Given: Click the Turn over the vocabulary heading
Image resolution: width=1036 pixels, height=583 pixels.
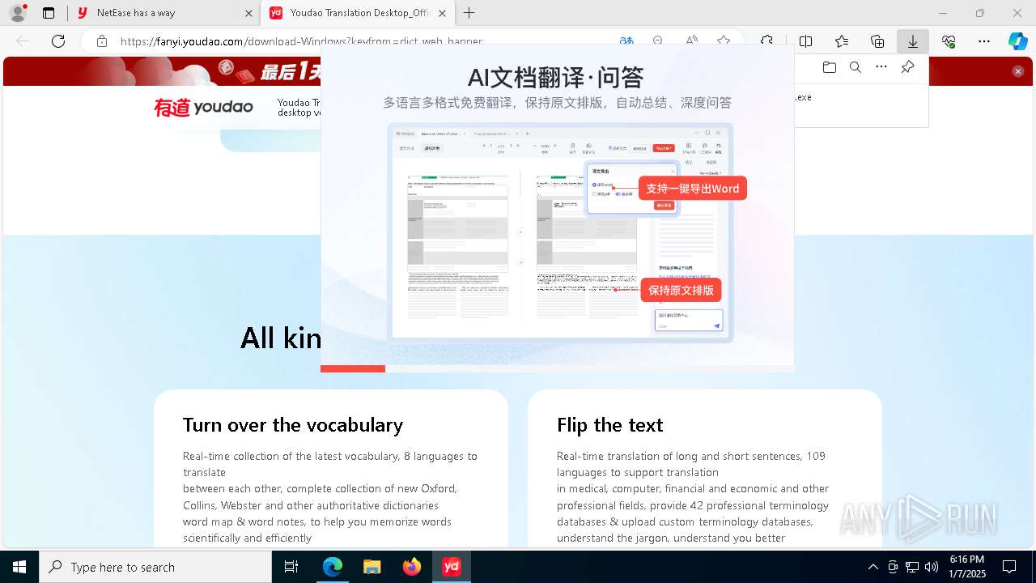Looking at the screenshot, I should tap(293, 425).
